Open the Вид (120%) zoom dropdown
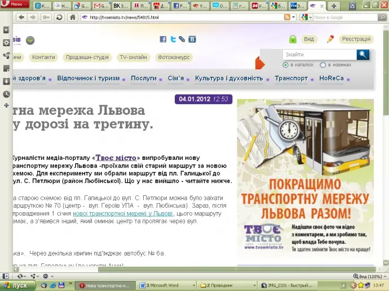Viewport: 389px width, 291px height. 370,276
